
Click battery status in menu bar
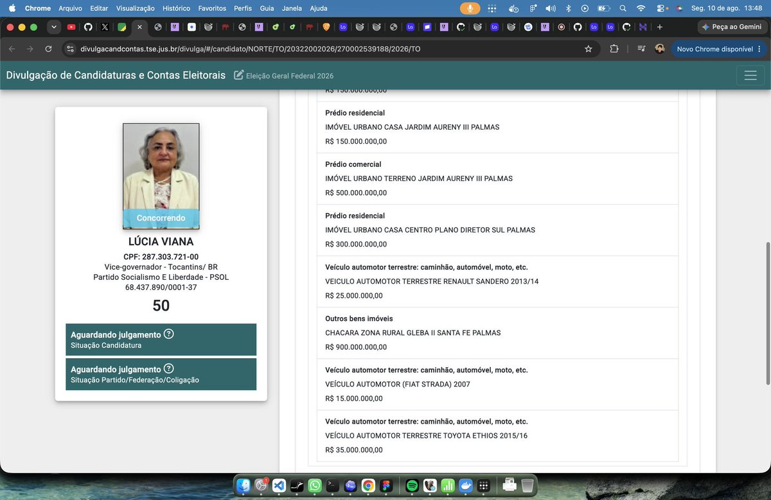pos(603,8)
